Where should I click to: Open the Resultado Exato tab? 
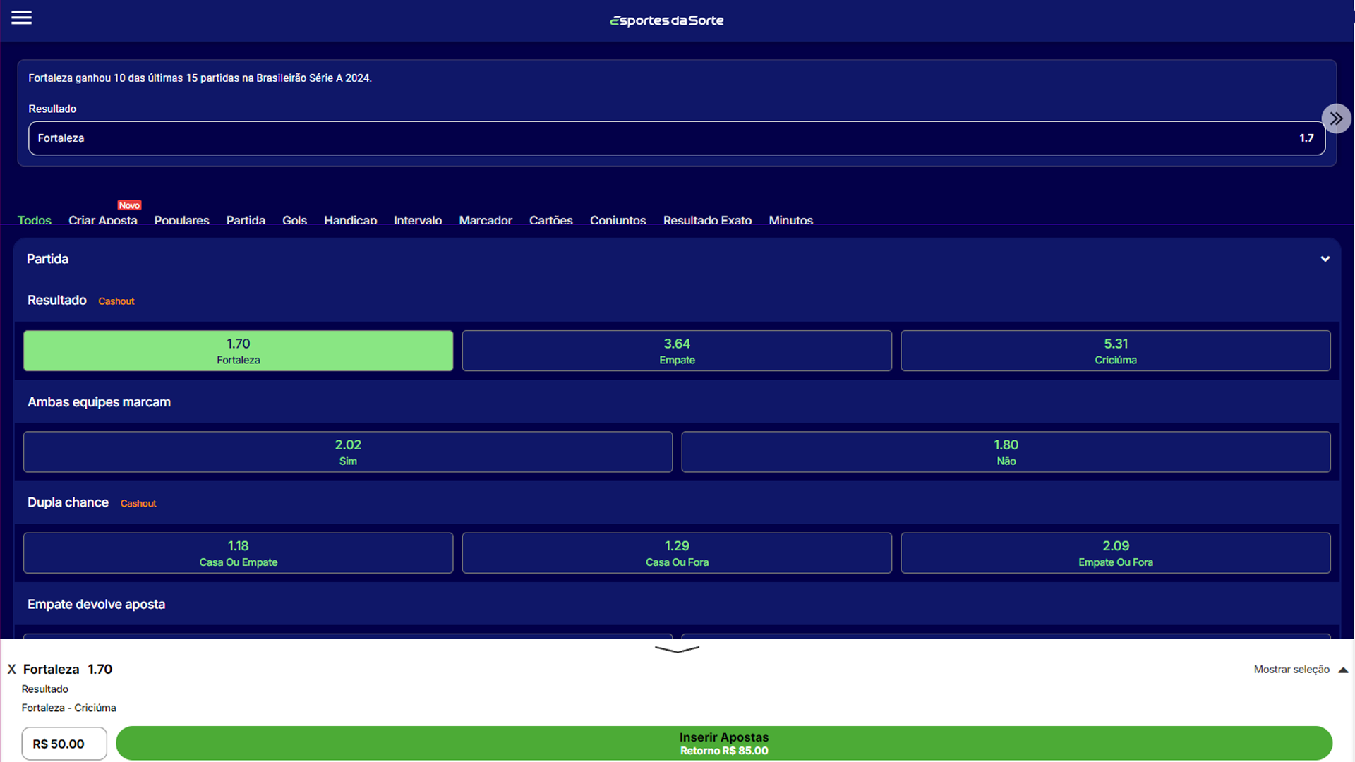707,220
